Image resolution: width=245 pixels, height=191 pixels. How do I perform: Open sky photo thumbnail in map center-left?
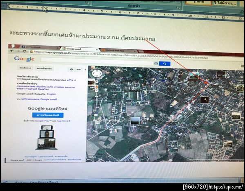pyautogui.click(x=135, y=121)
